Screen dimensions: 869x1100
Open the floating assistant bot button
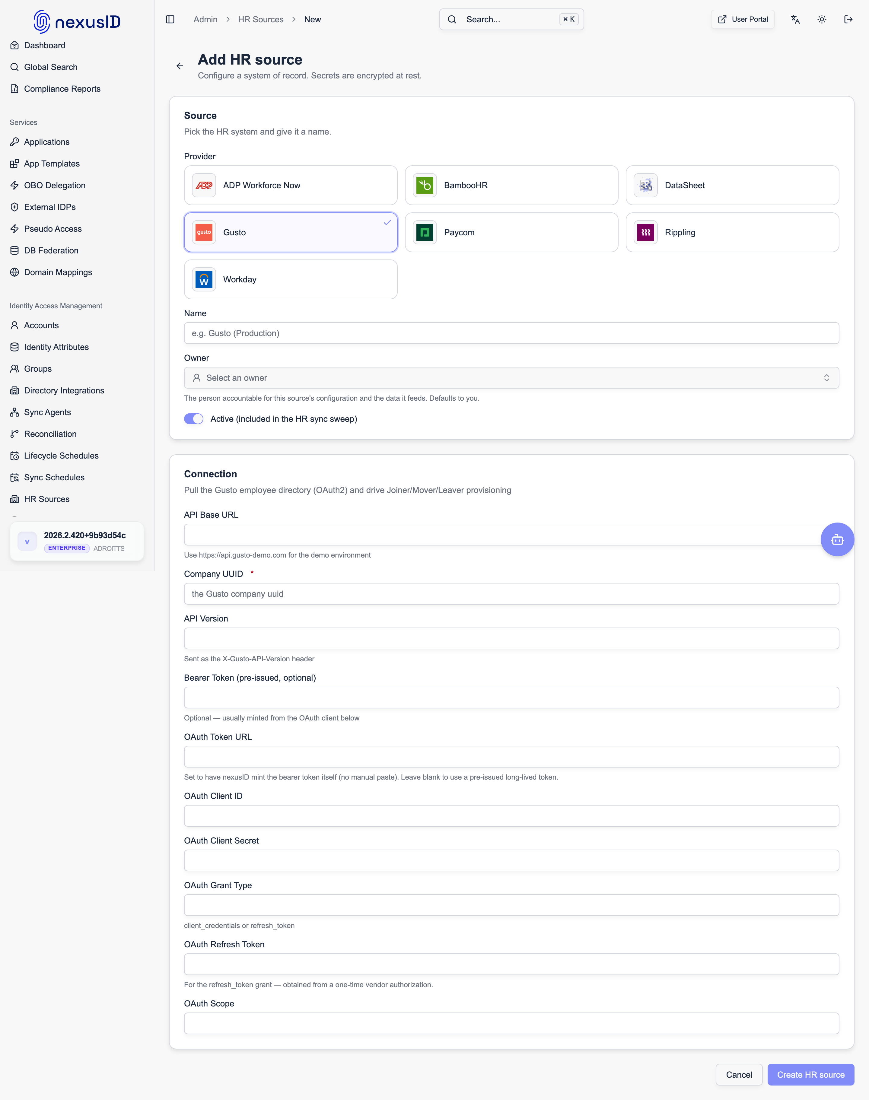[837, 539]
